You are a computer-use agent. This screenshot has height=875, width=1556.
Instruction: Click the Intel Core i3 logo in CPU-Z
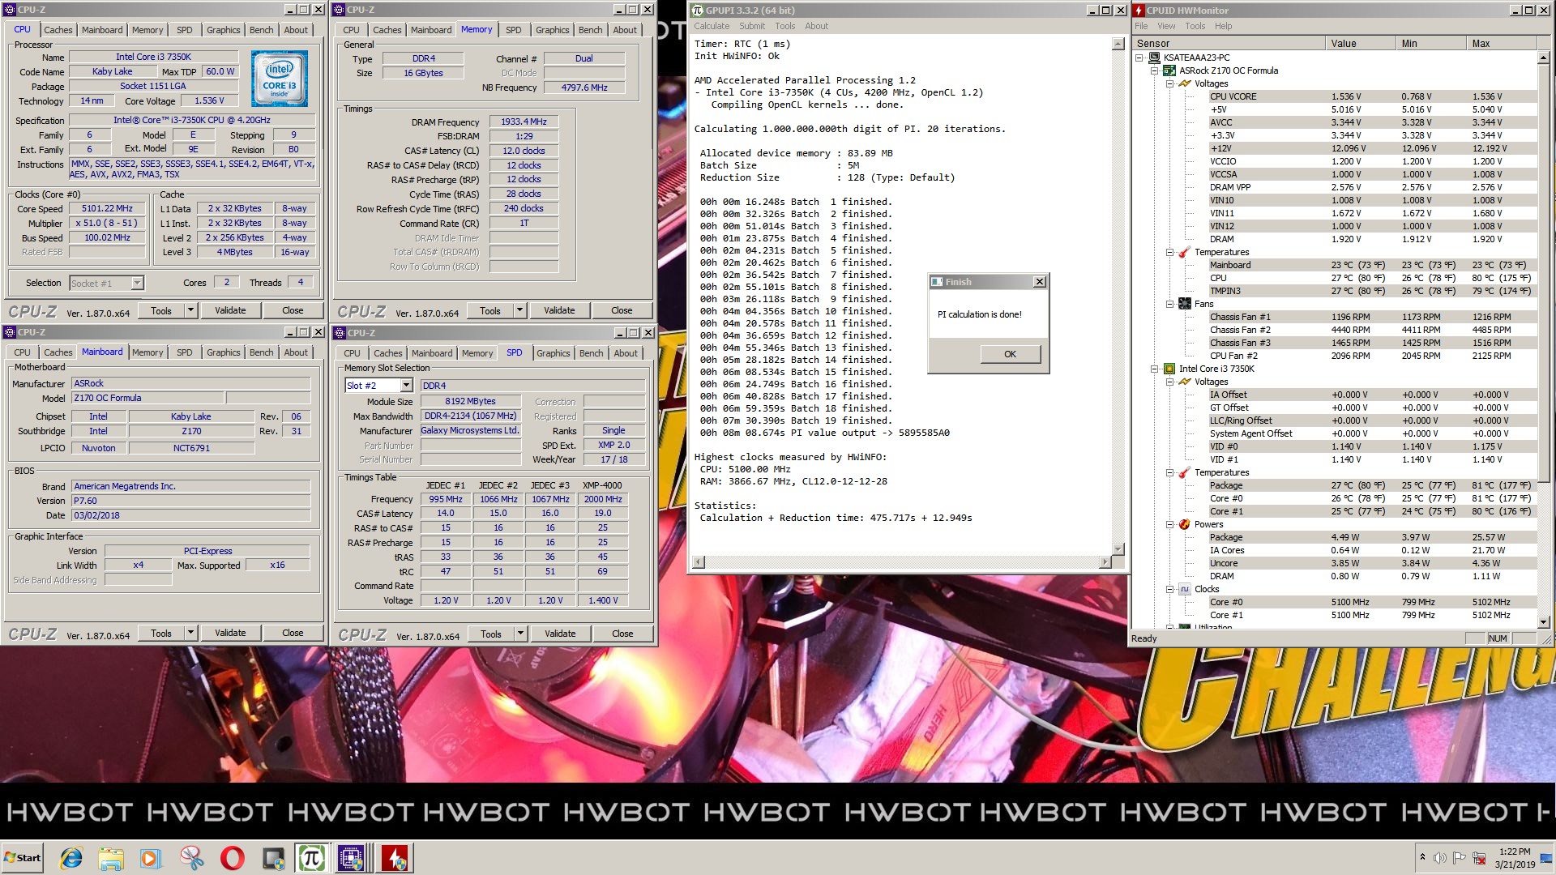(279, 79)
